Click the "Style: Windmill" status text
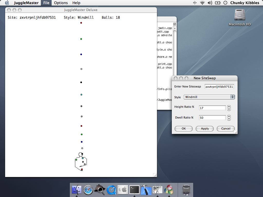The image size is (263, 197). (79, 17)
